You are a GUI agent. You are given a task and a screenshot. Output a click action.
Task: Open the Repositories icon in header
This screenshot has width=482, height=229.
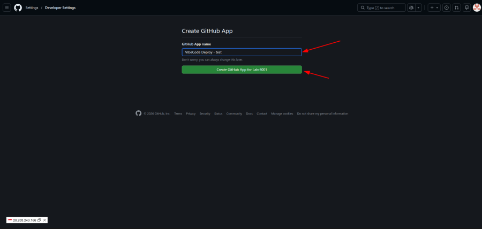click(x=467, y=7)
